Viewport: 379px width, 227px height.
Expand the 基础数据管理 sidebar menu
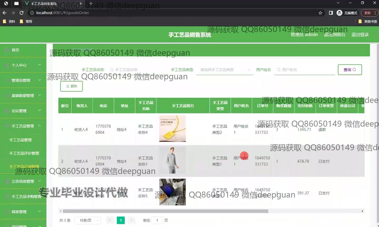pos(23,96)
